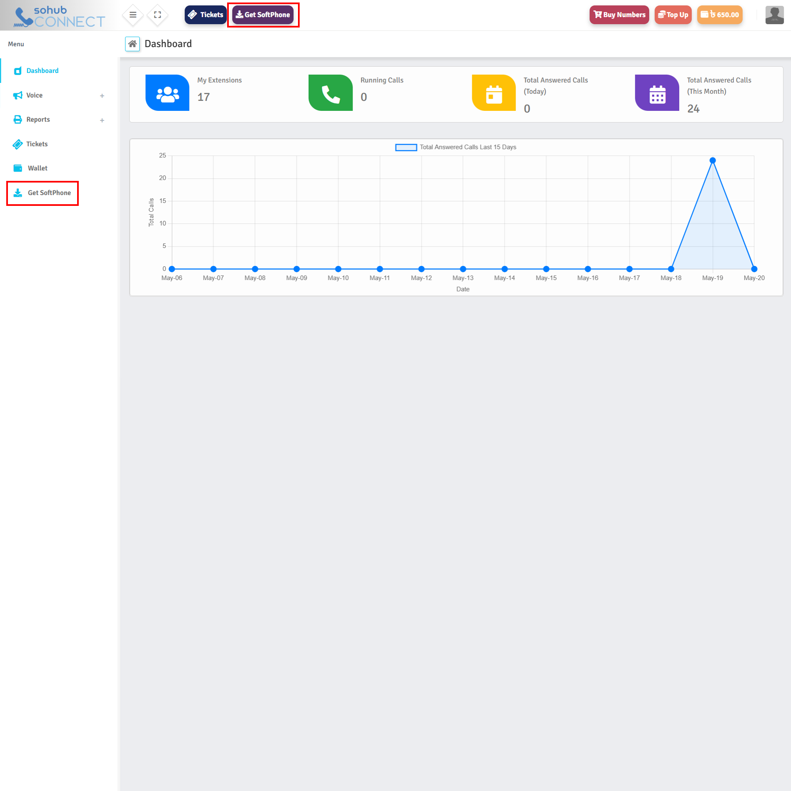Click the purple monthly calendar icon
Viewport: 791px width, 791px height.
[x=657, y=93]
